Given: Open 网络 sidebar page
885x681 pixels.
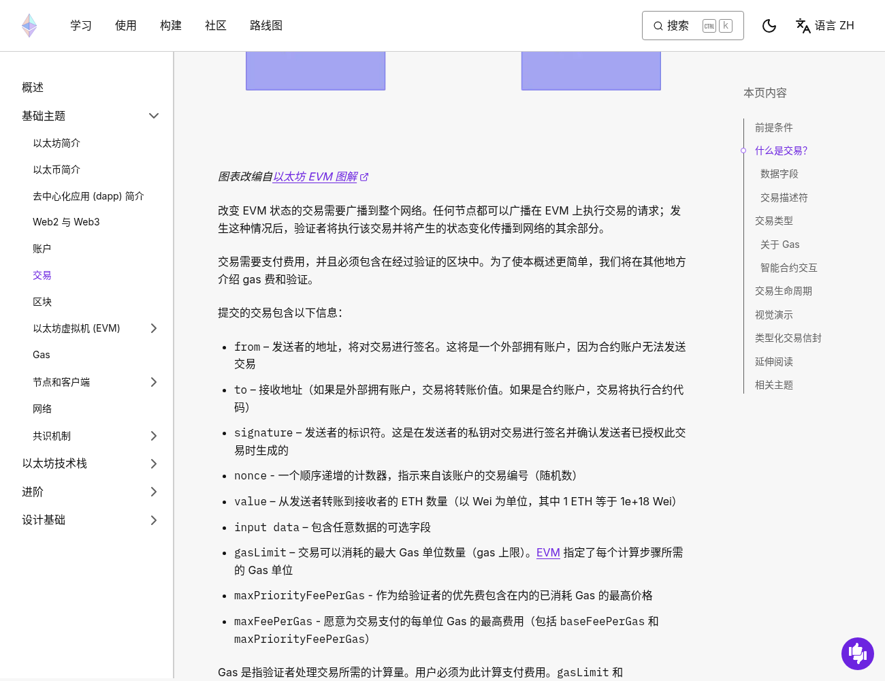Looking at the screenshot, I should (42, 409).
